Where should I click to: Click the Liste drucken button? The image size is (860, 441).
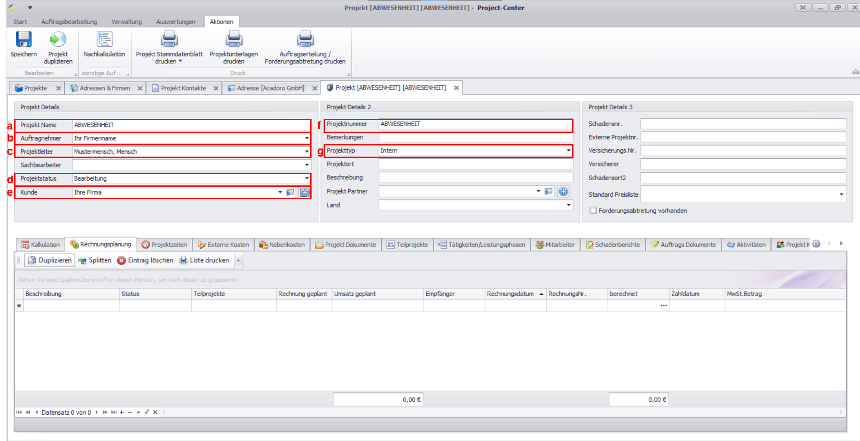[204, 260]
